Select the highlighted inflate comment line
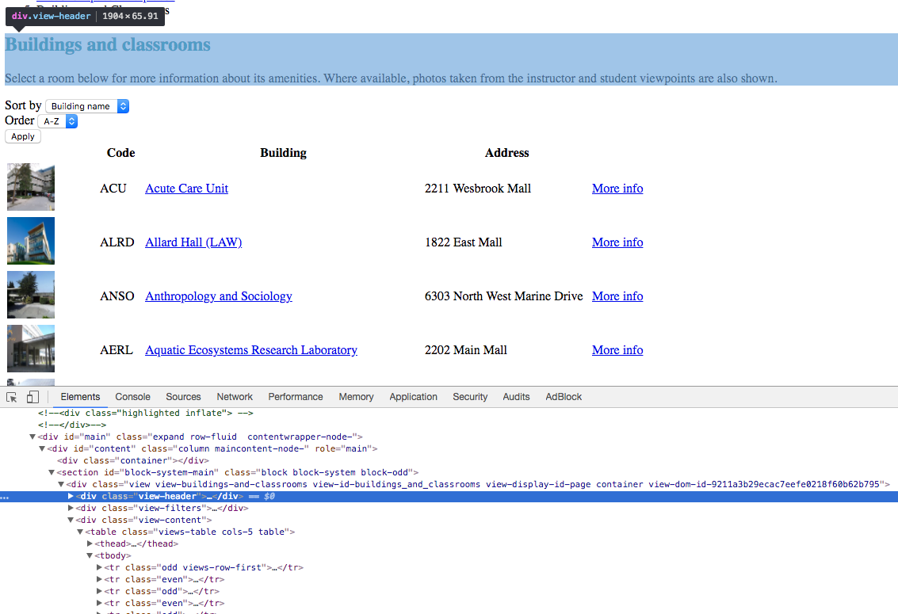Screen dimensions: 898x614 tap(146, 413)
